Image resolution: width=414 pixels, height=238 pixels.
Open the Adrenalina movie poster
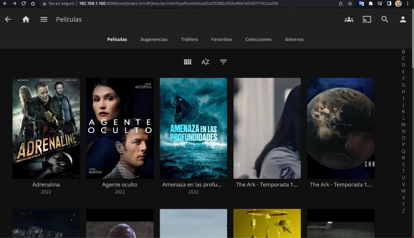tap(46, 128)
